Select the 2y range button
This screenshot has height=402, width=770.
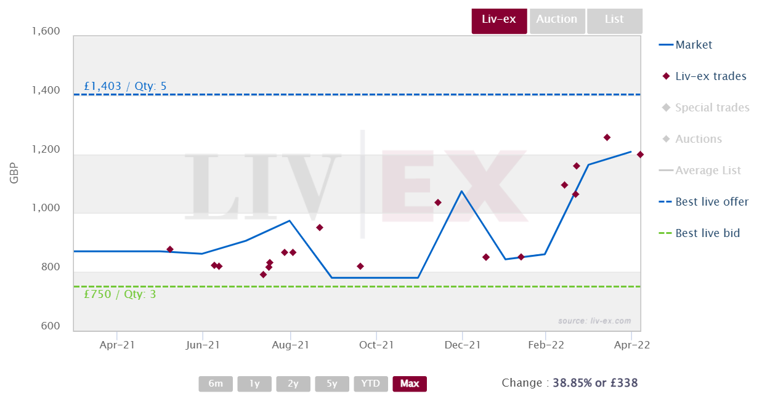293,384
